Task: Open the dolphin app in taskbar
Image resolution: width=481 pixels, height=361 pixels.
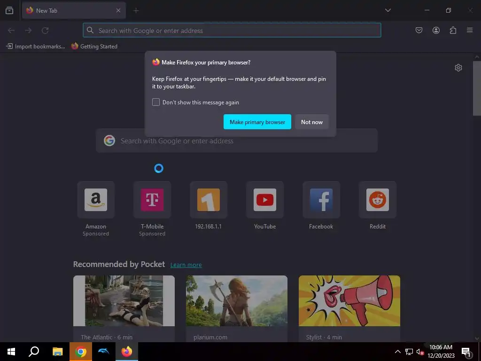Action: click(x=104, y=352)
